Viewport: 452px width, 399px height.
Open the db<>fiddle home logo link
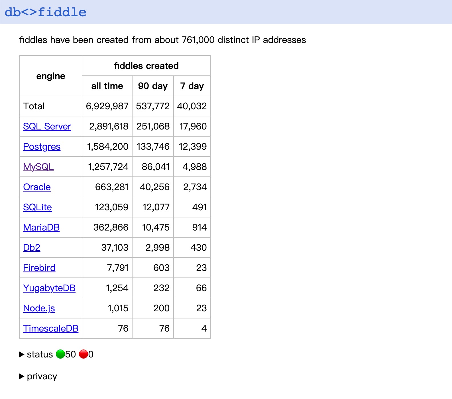tap(46, 12)
